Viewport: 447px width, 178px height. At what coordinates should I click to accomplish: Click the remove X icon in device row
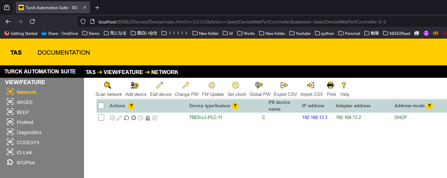pos(155,118)
